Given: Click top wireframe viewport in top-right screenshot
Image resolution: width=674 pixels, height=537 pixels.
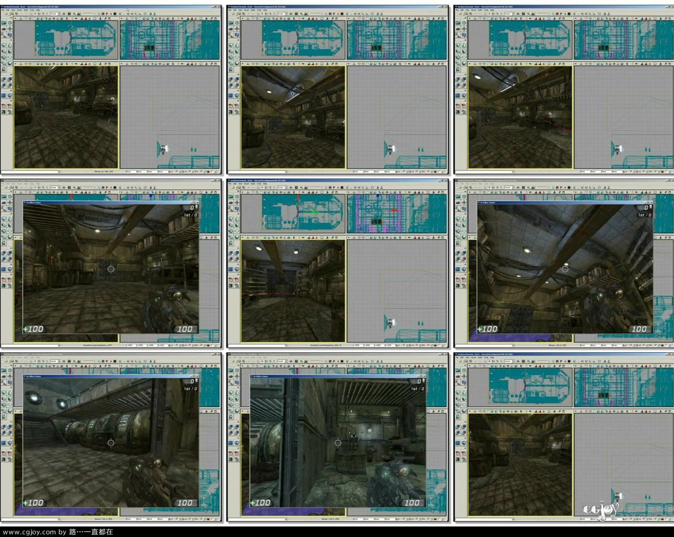Looking at the screenshot, I should [x=520, y=39].
